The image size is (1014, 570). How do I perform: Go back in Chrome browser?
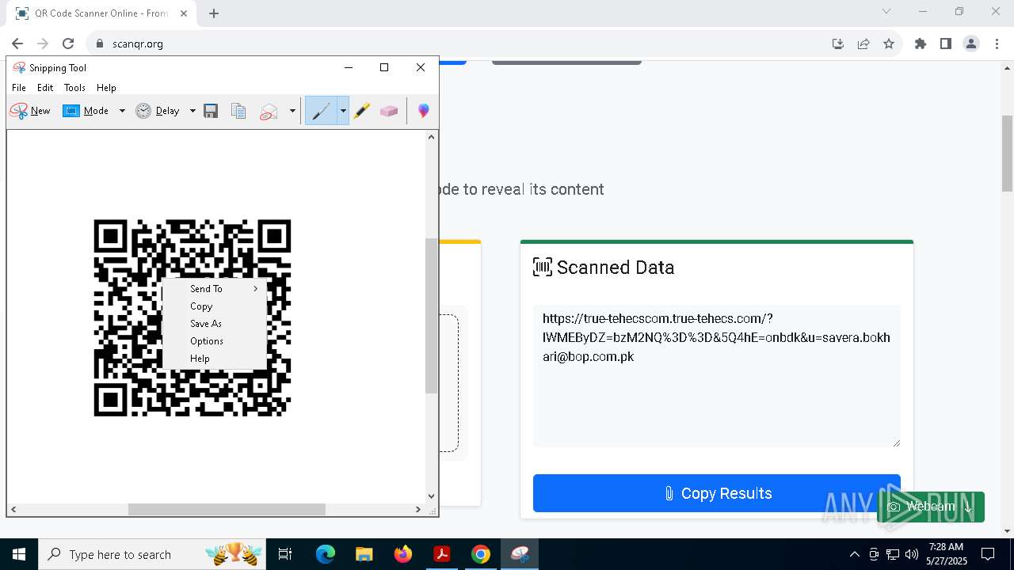tap(17, 44)
